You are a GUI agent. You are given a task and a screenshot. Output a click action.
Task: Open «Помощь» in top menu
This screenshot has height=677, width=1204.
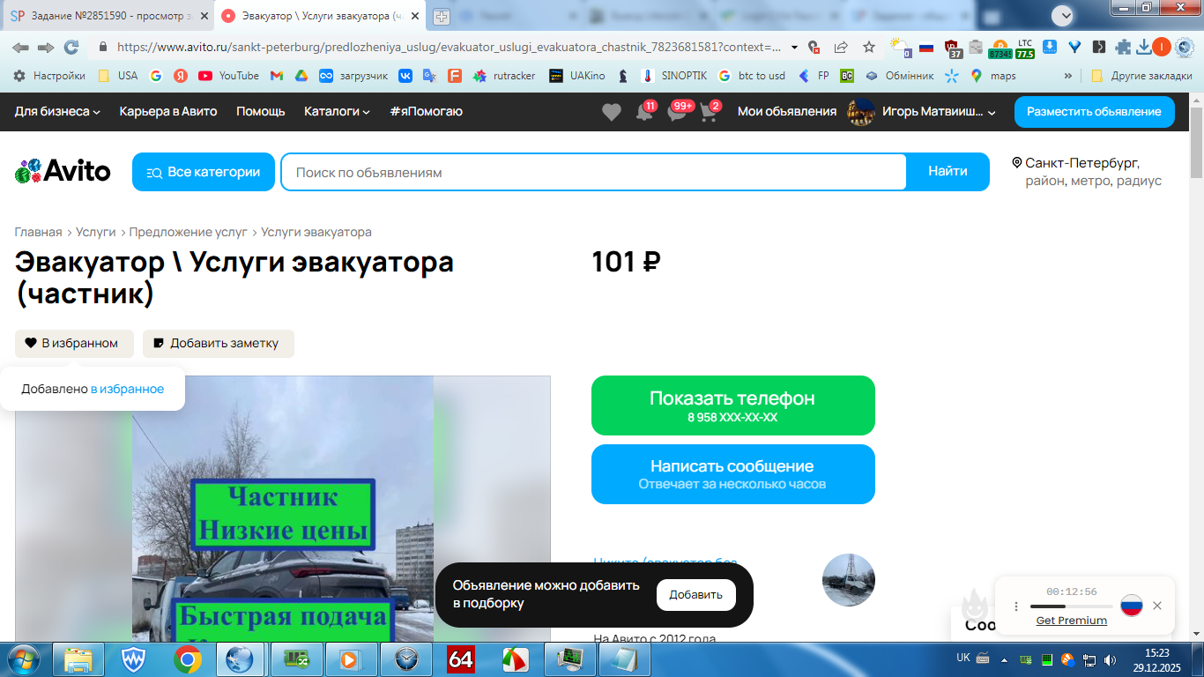pyautogui.click(x=261, y=112)
